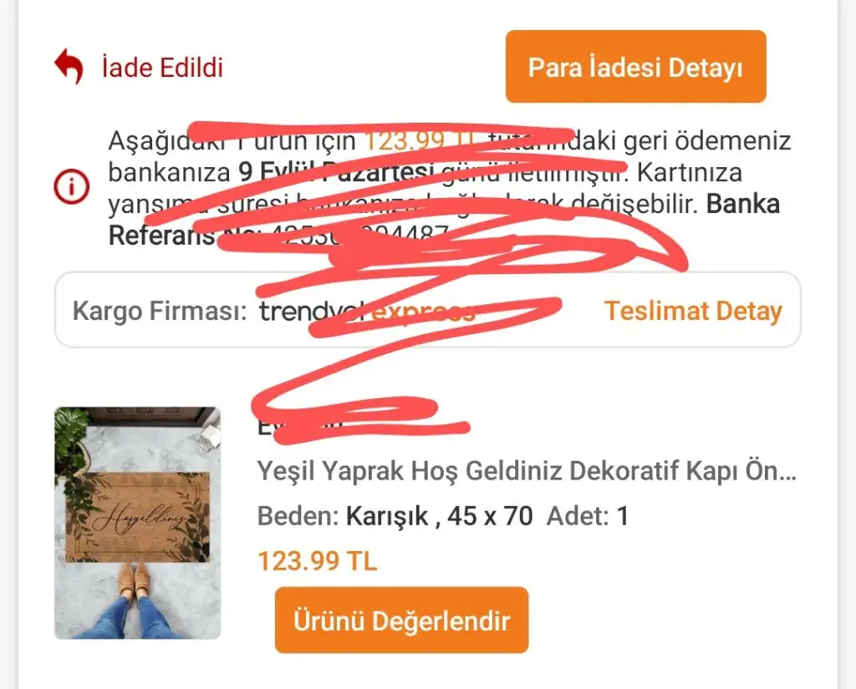This screenshot has width=856, height=689.
Task: Click the trendyol express cargo logo
Action: [x=367, y=311]
